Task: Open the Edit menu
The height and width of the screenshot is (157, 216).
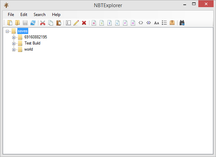Action: [x=24, y=15]
